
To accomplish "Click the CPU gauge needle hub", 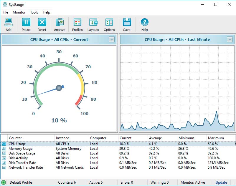I will 59,88.
